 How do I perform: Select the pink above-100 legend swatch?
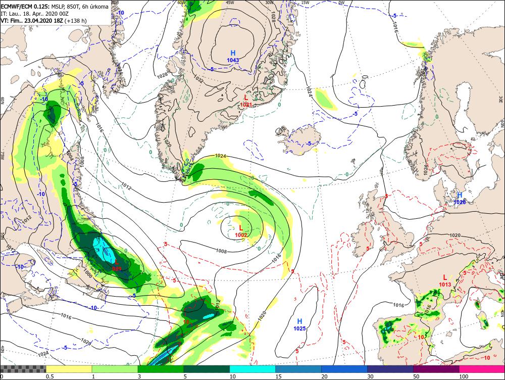[482, 369]
